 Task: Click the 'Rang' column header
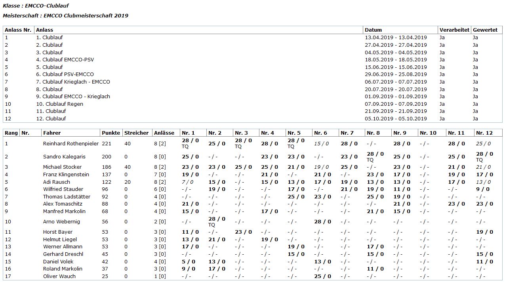(11, 133)
